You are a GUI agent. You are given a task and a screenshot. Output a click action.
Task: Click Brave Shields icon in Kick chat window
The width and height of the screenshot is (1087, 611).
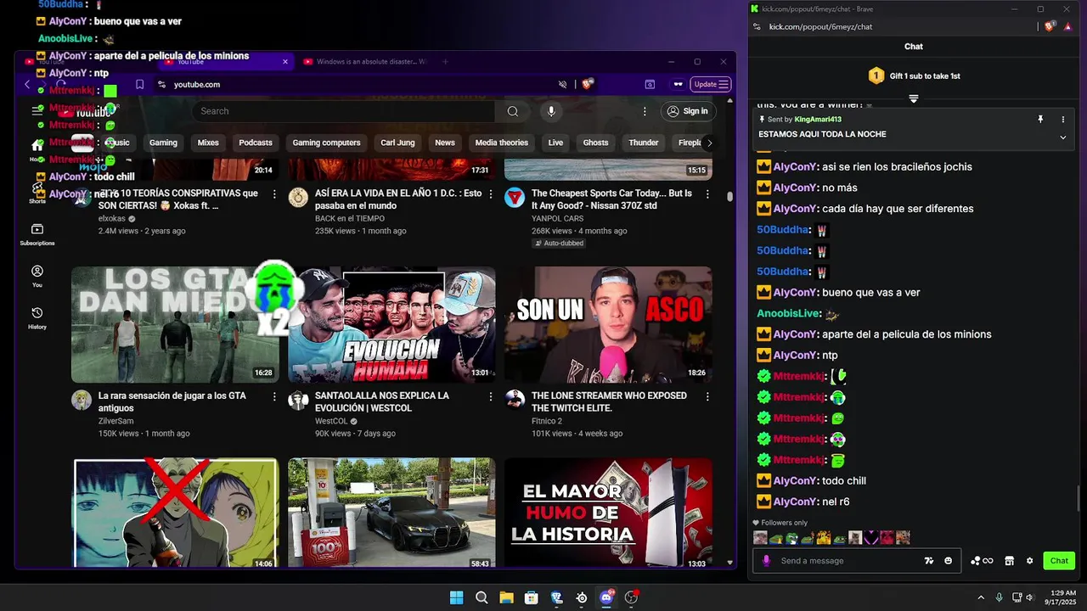click(x=1050, y=26)
